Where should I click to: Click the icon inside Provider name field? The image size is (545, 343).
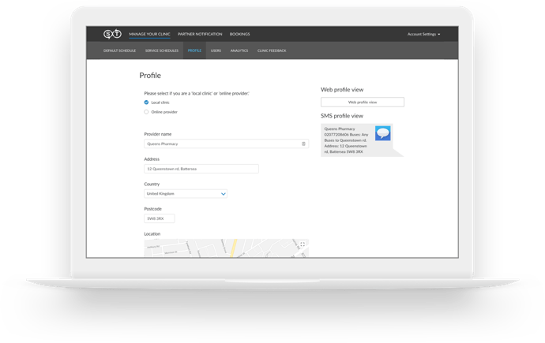coord(303,144)
